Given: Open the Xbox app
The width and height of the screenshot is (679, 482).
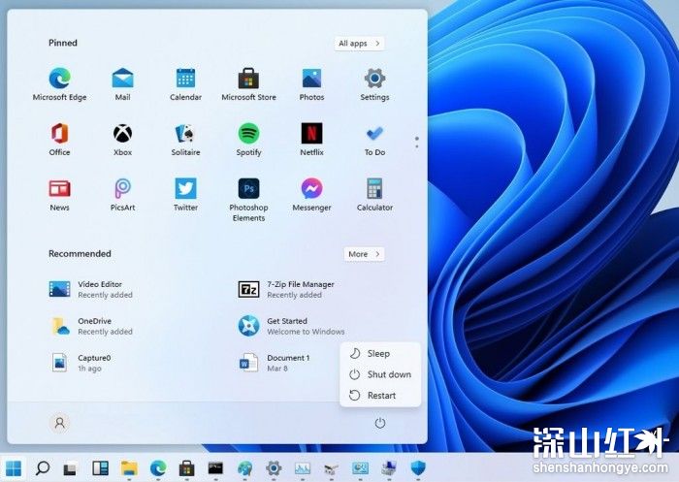Looking at the screenshot, I should (122, 140).
